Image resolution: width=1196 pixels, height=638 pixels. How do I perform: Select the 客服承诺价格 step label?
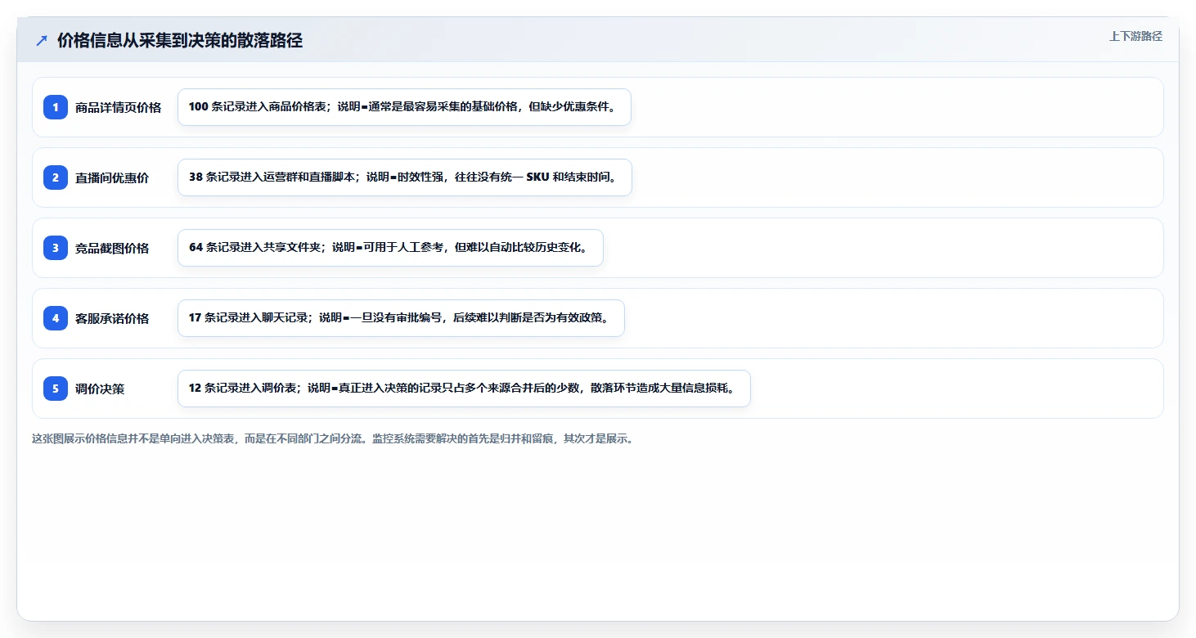pos(112,318)
